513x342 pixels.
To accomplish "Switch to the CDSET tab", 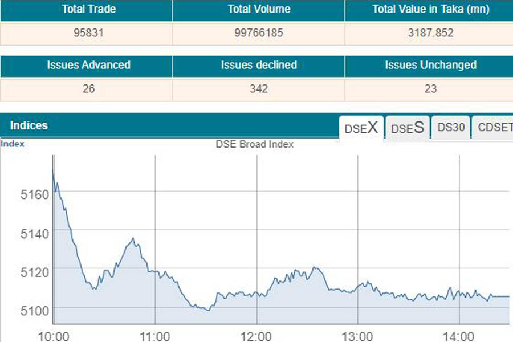I will tap(495, 128).
